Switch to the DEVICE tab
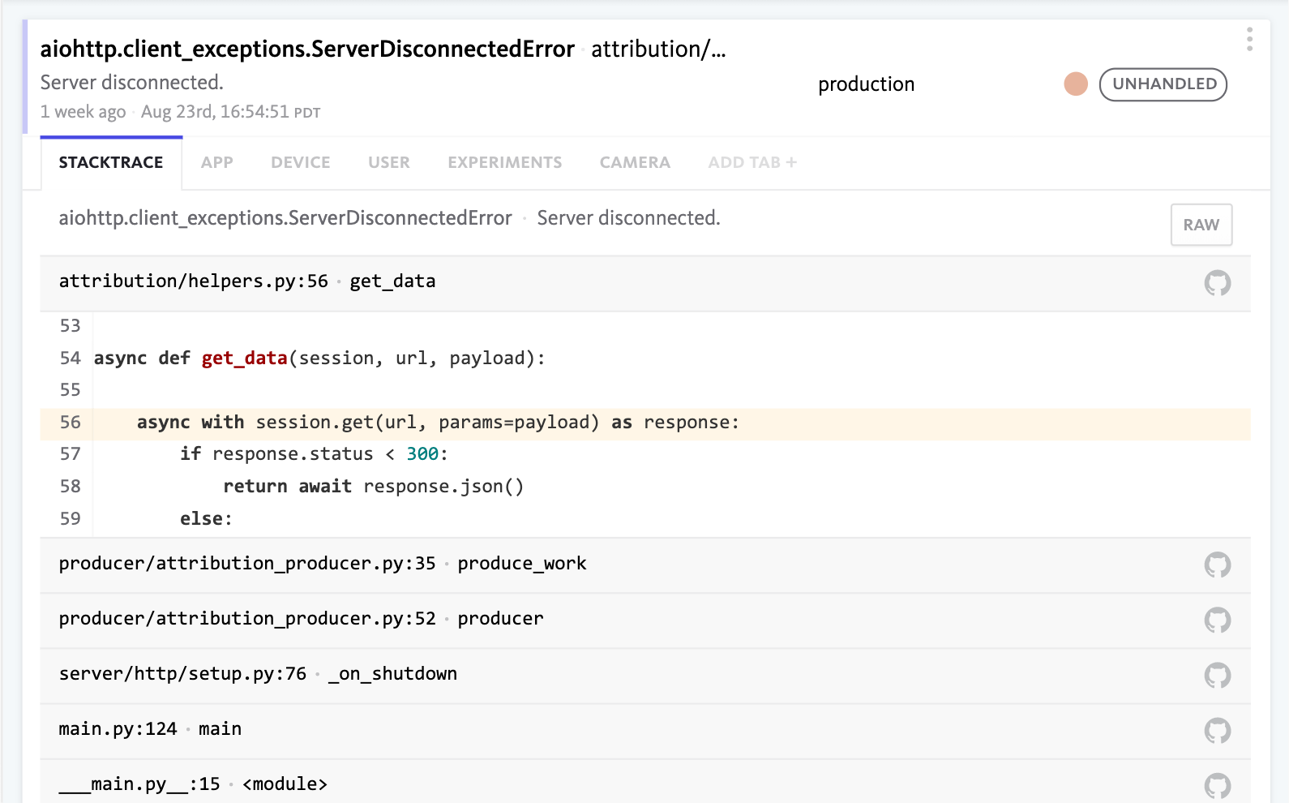The width and height of the screenshot is (1289, 803). [x=301, y=163]
